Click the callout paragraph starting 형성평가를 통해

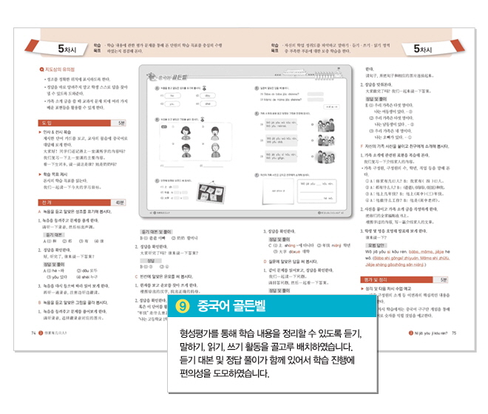270,353
